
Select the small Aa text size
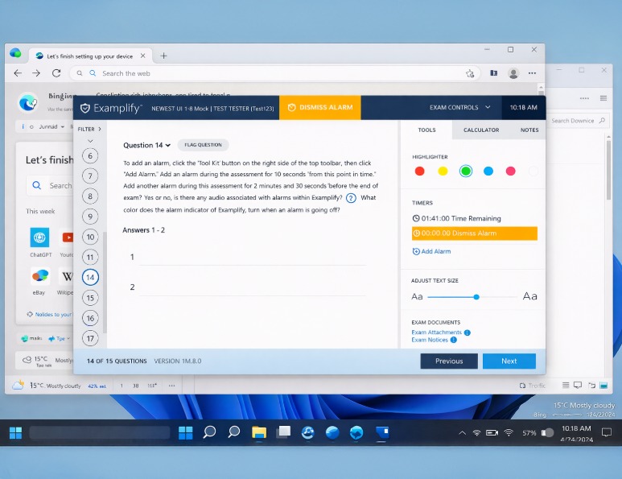417,297
